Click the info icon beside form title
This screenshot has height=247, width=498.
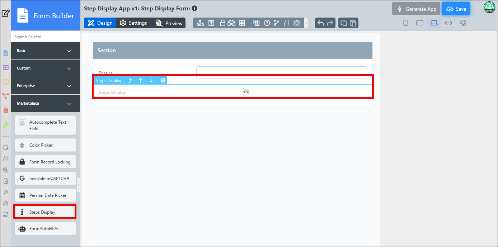(194, 8)
